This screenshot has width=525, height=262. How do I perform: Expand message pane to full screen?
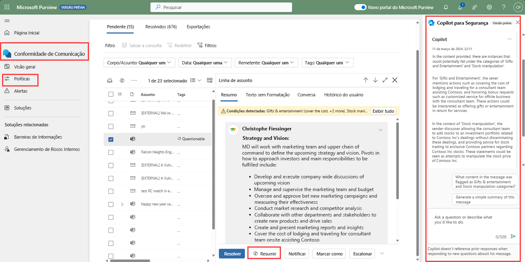(385, 80)
